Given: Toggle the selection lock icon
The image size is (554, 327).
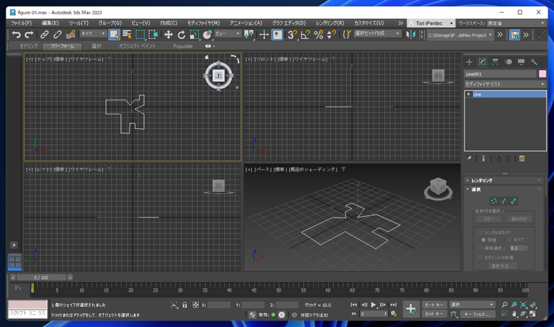Looking at the screenshot, I should (185, 305).
